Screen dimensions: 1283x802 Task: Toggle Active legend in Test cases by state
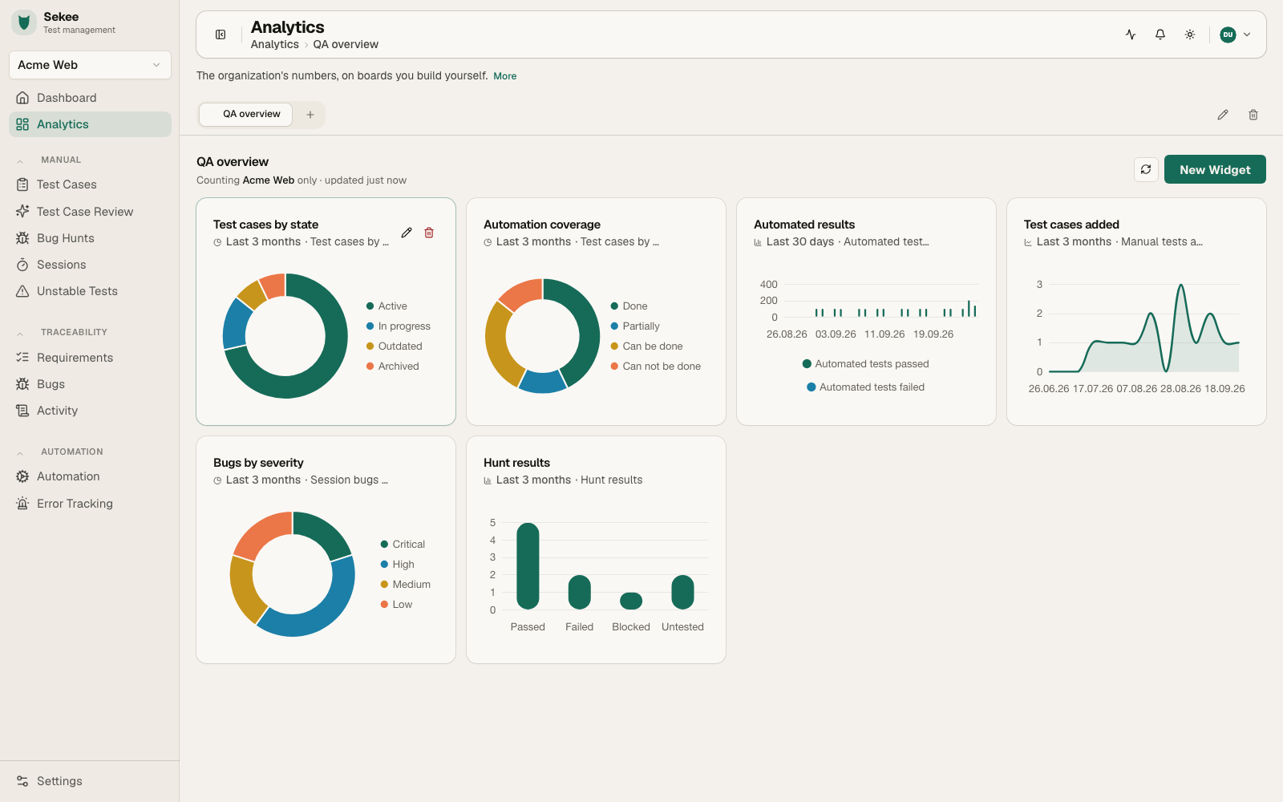(x=387, y=306)
